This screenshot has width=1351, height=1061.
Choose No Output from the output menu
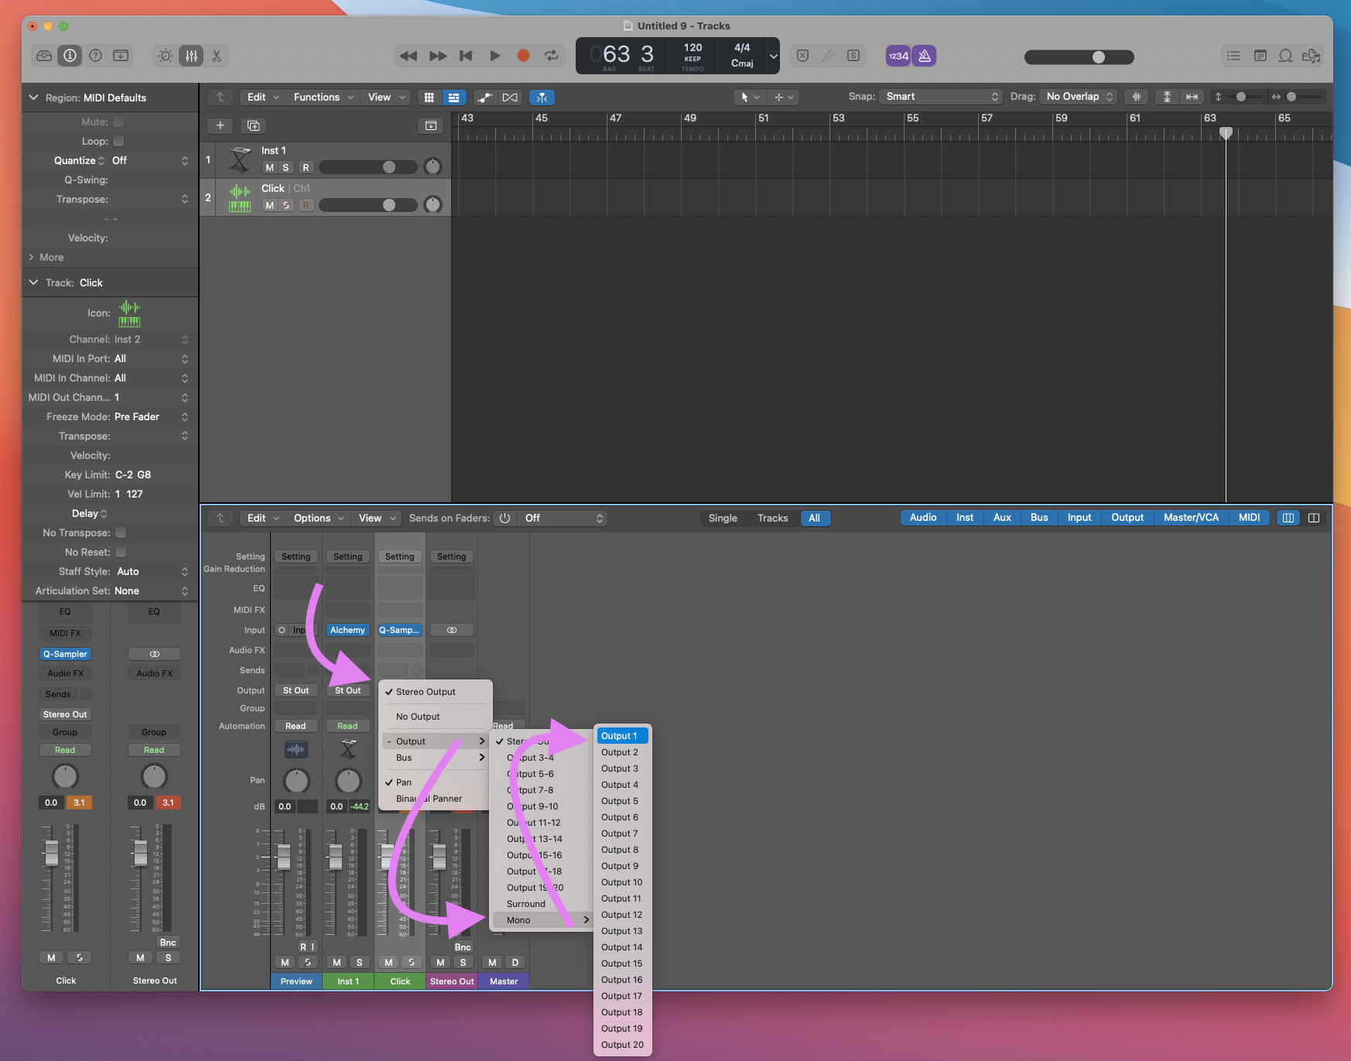418,717
